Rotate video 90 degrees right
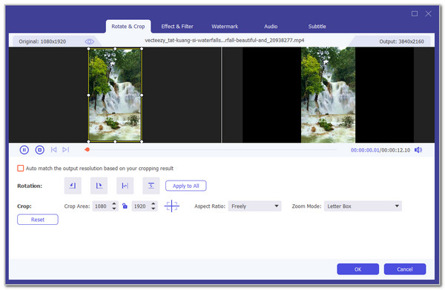 (99, 186)
